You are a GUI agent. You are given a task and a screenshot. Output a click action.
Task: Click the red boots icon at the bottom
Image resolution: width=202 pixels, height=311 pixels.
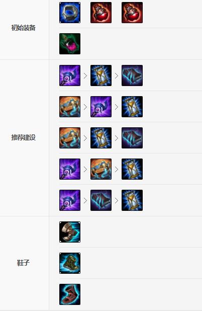pyautogui.click(x=70, y=294)
